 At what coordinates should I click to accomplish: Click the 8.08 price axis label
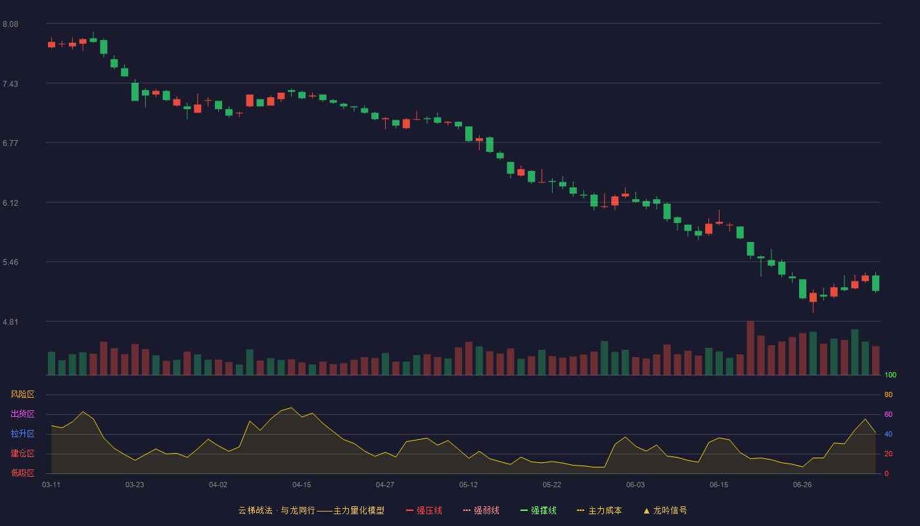coord(11,24)
